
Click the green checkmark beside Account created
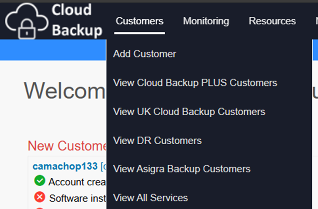(x=40, y=181)
